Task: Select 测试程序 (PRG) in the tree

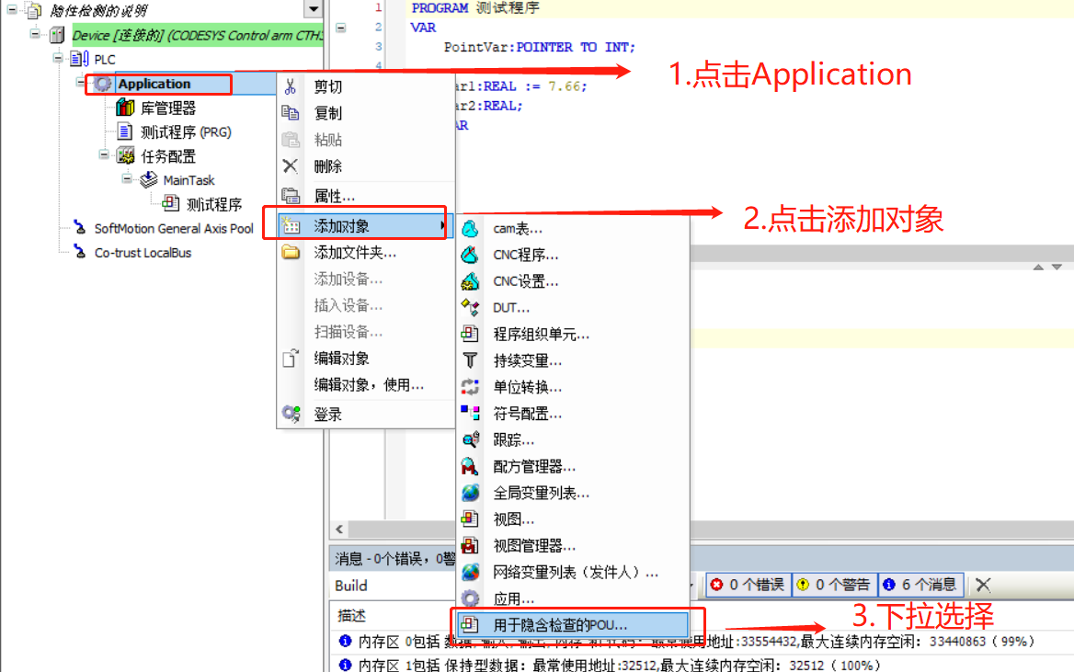Action: [x=186, y=131]
